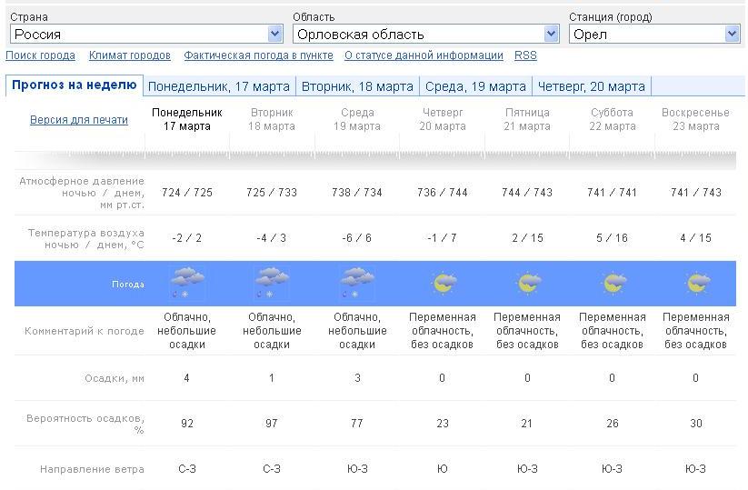Open the Четверг, 20 марта tab
Screen dimensions: 748x490
(592, 86)
